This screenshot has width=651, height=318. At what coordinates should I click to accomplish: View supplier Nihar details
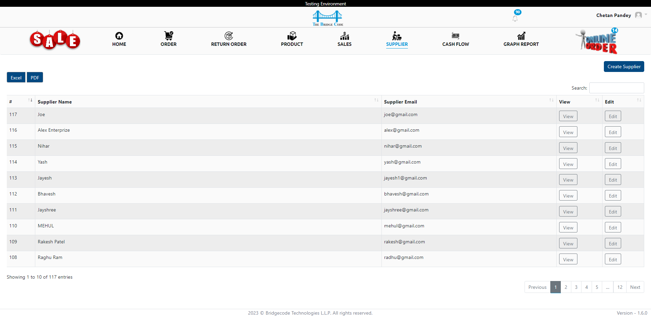(x=568, y=148)
